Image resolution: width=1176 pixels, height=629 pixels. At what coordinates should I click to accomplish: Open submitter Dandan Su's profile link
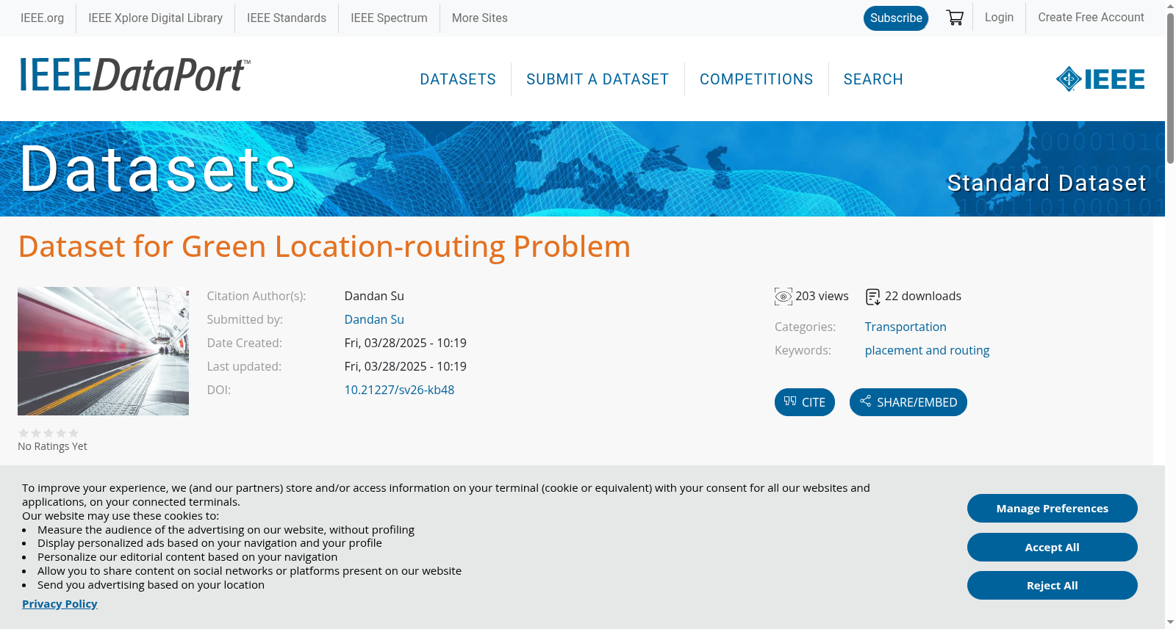[x=374, y=319]
